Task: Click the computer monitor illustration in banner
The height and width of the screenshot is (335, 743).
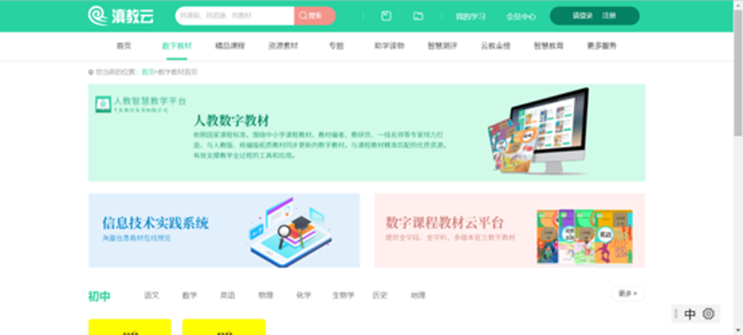Action: [551, 130]
